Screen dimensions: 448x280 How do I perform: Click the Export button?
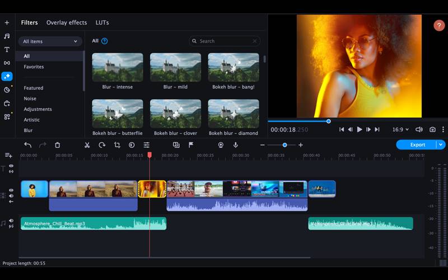click(x=417, y=144)
